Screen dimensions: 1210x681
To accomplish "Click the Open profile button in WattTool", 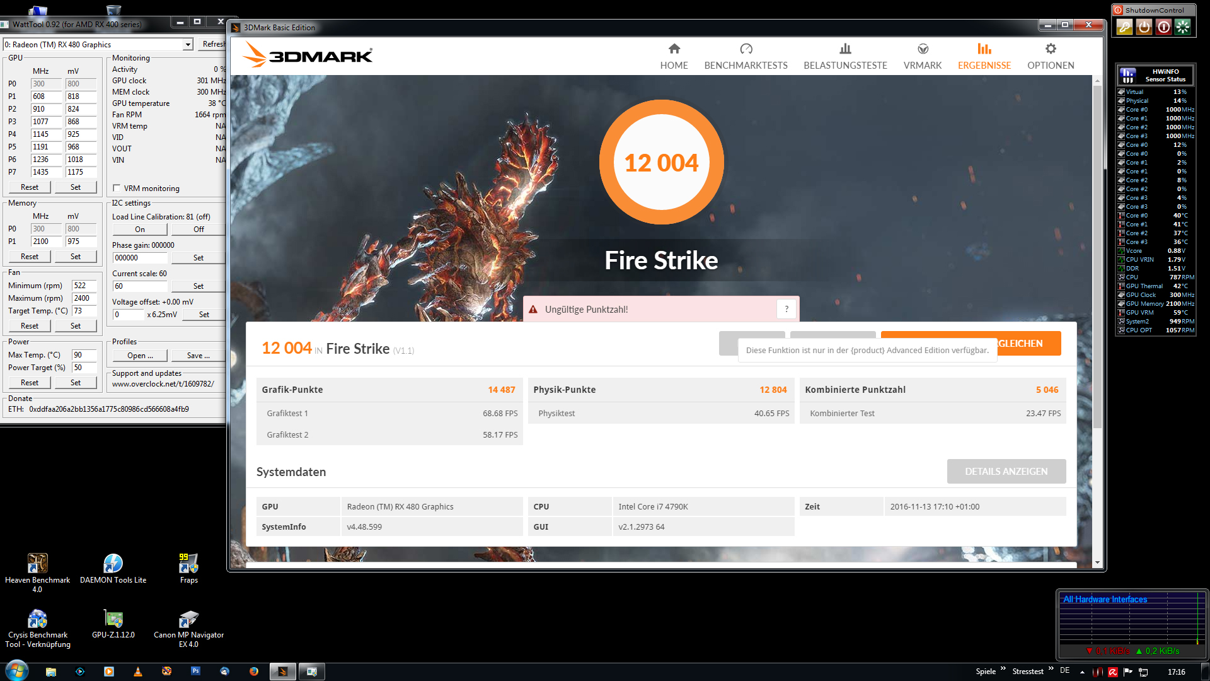I will coord(140,356).
